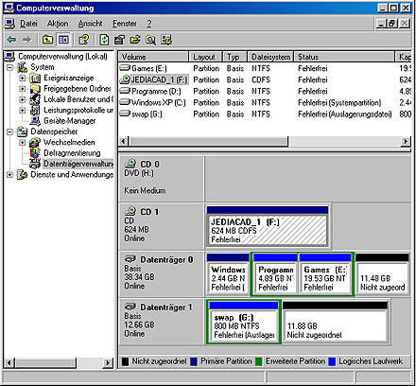Click the folder Up one level icon

tap(47, 40)
